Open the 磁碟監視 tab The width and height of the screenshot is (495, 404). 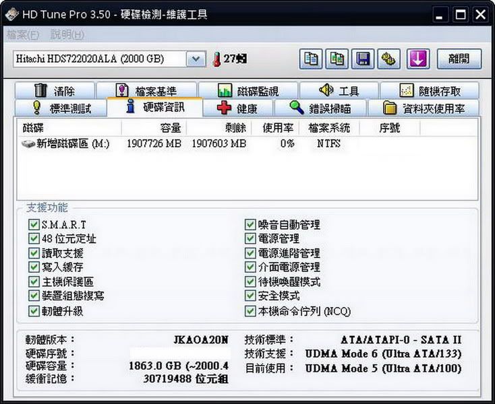point(248,91)
